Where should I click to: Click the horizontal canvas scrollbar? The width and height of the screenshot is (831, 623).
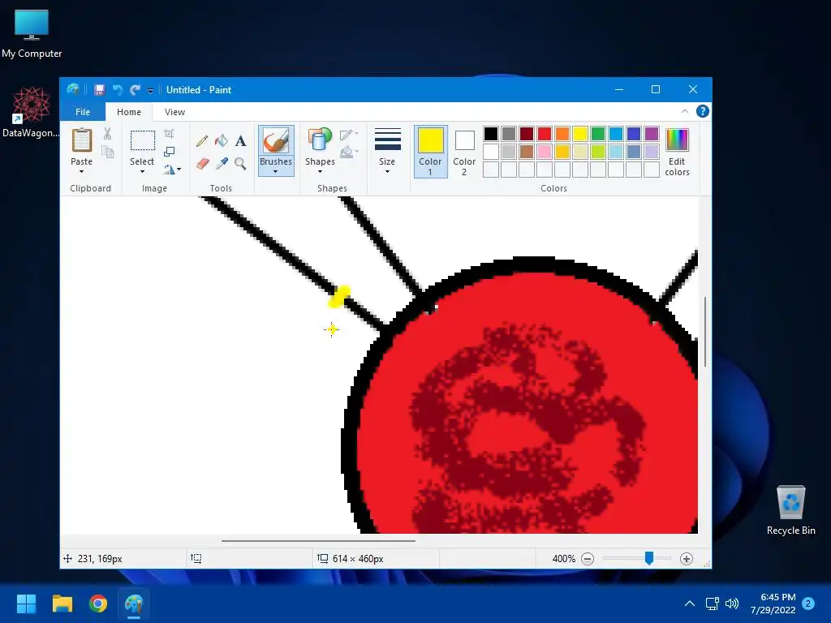coord(318,541)
